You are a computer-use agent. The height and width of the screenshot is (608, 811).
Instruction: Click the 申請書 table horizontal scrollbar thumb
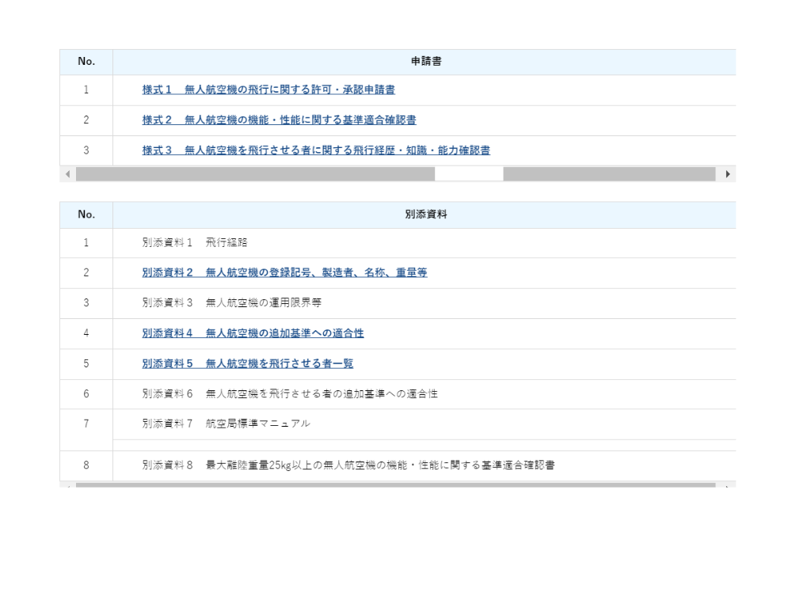255,174
